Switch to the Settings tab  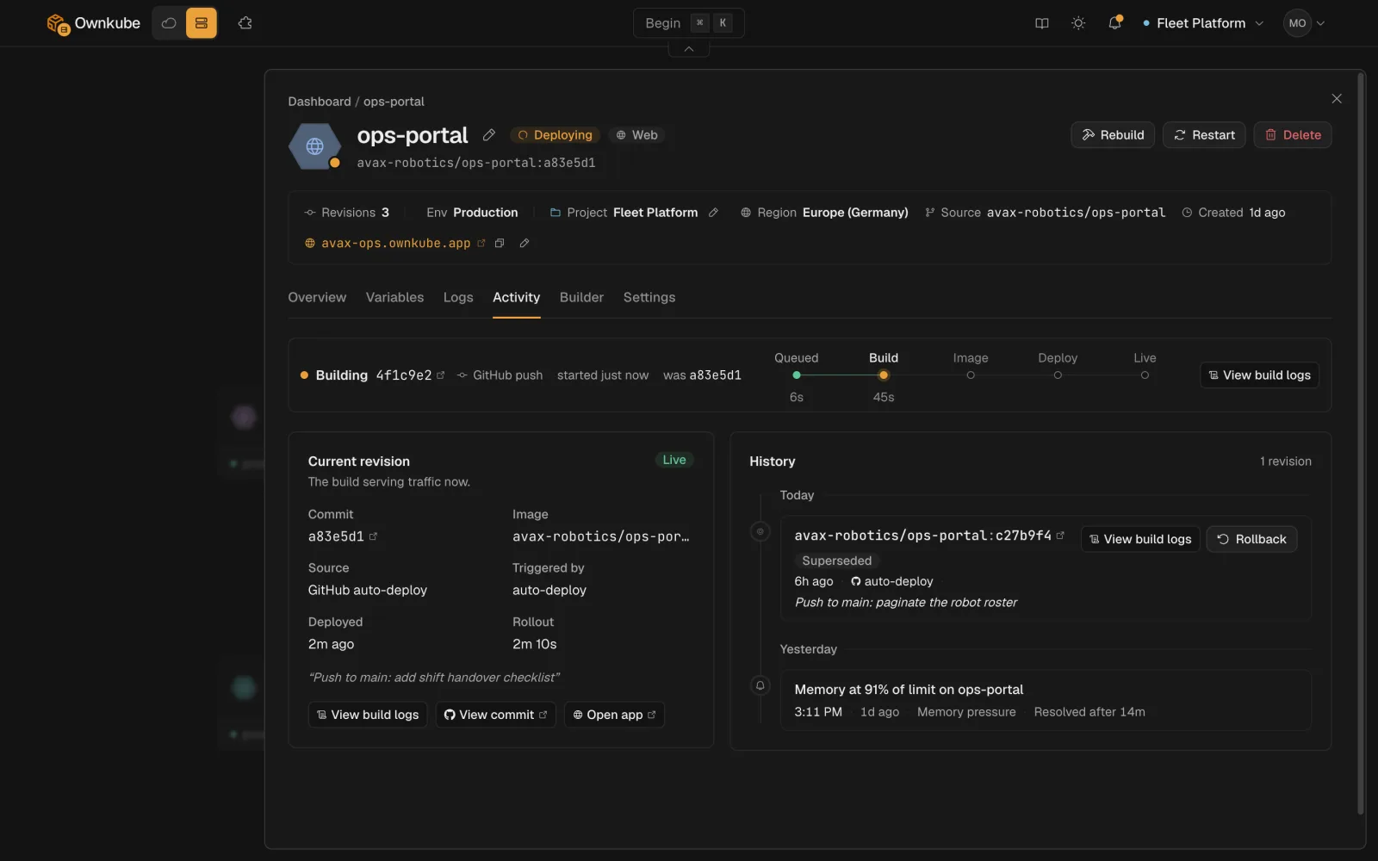(649, 297)
